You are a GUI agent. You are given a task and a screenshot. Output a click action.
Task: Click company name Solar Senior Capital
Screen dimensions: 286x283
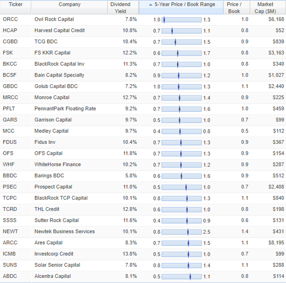tap(57, 265)
